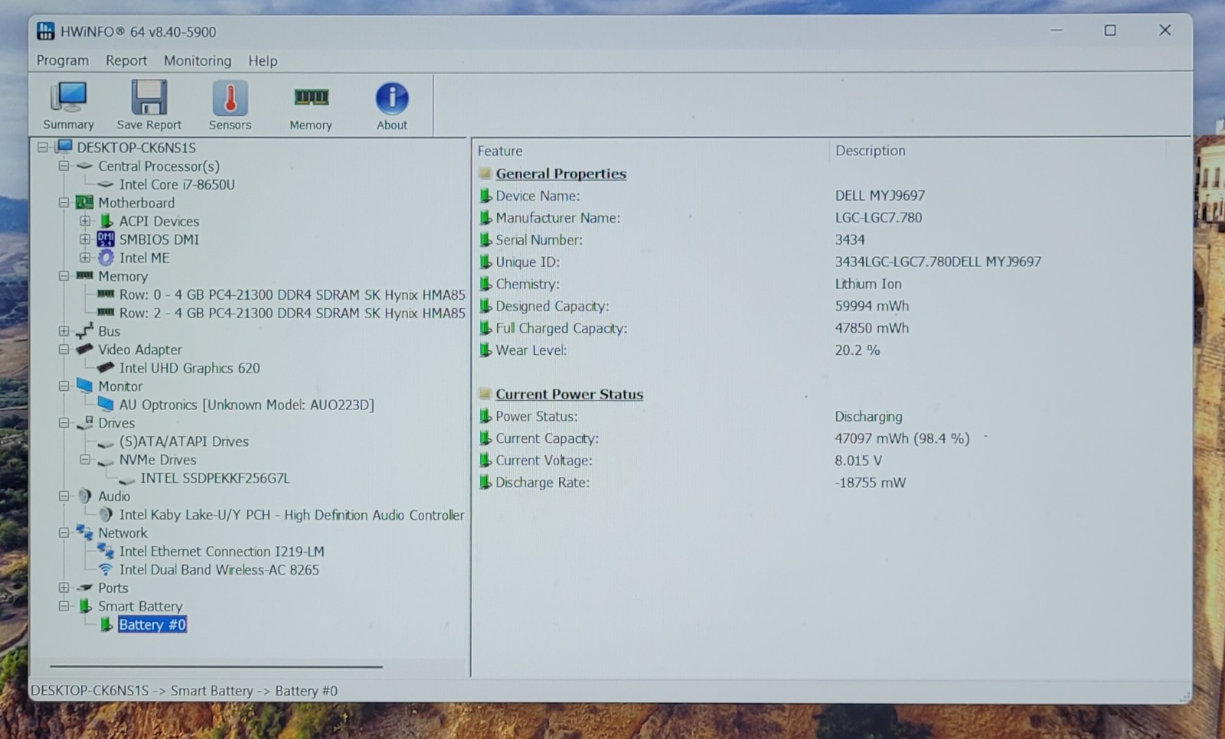
Task: Open the Program menu
Action: (x=63, y=60)
